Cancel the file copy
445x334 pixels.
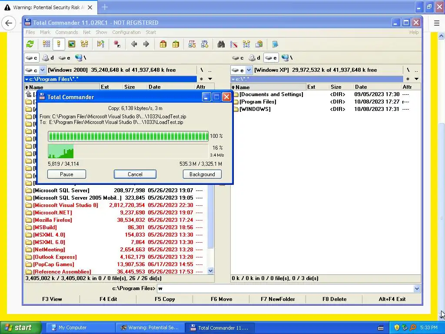click(135, 174)
